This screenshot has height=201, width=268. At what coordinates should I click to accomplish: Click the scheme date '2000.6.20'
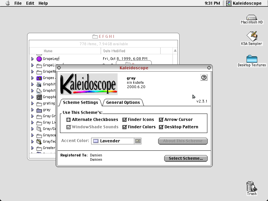click(136, 87)
